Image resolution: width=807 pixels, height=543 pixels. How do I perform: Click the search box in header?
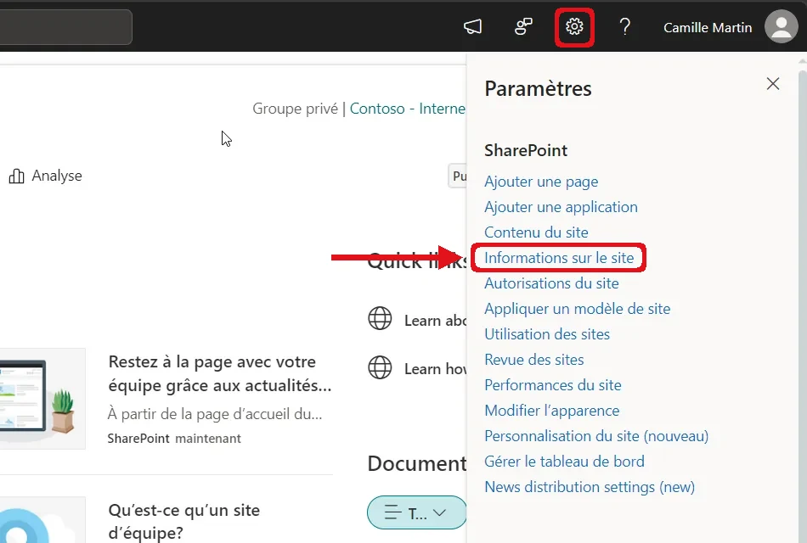pos(66,27)
